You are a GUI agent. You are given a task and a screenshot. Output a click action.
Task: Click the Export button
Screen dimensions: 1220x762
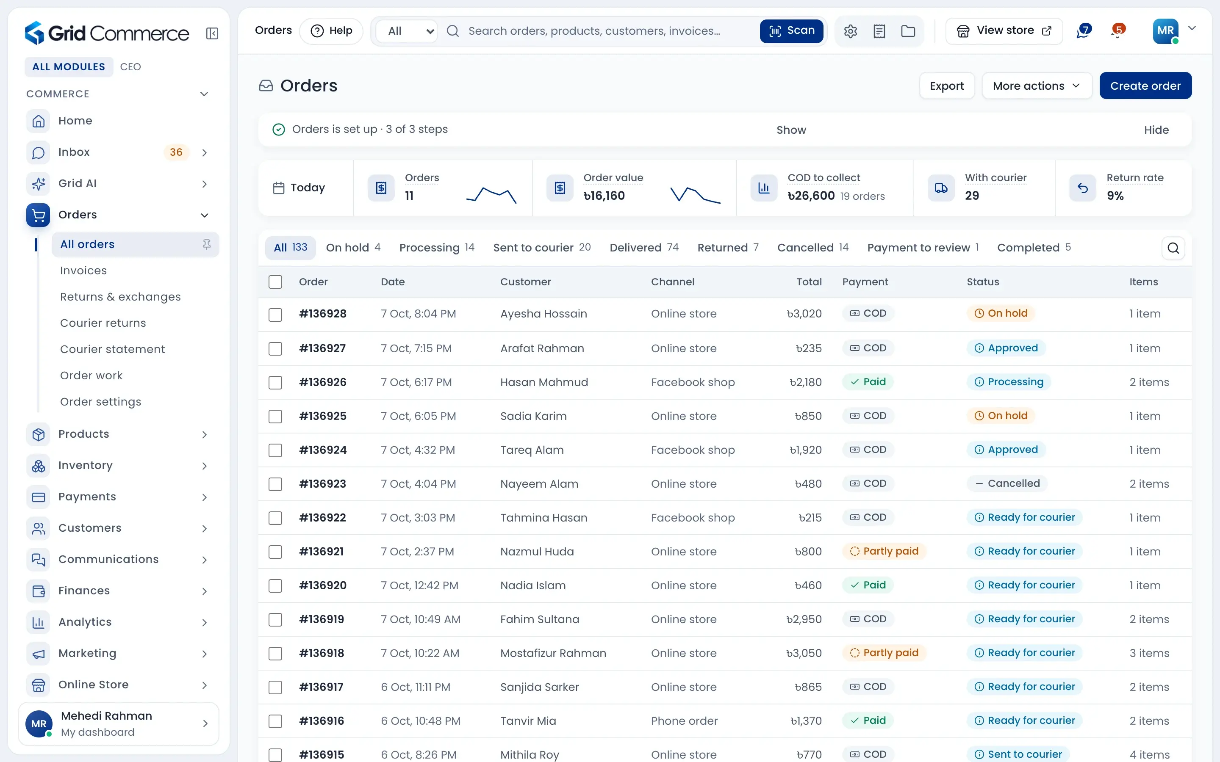tap(947, 86)
